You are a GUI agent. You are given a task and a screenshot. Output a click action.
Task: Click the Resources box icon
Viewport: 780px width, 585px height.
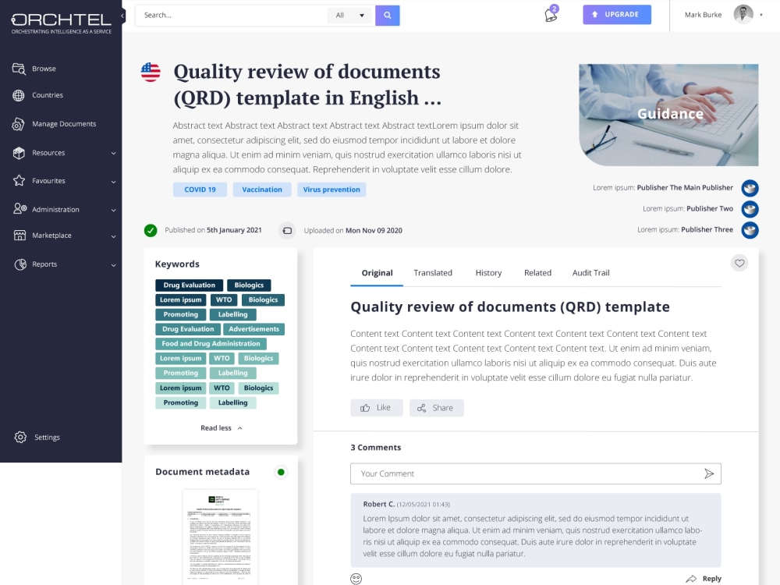pyautogui.click(x=19, y=153)
